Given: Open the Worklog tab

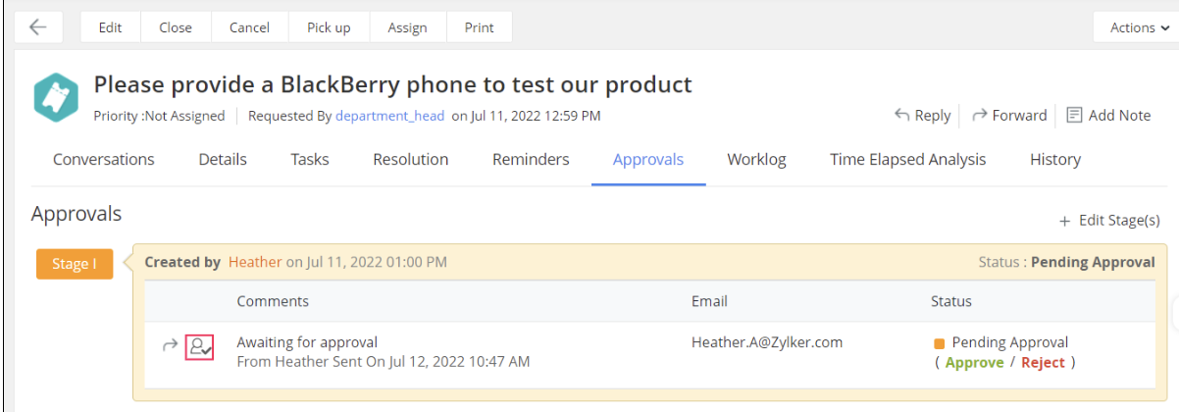Looking at the screenshot, I should (756, 160).
